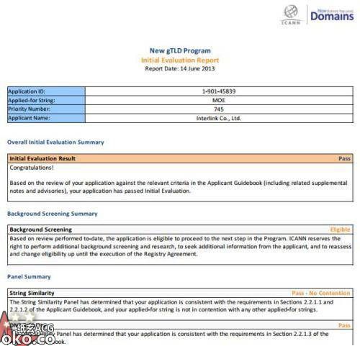Viewport: 360px width, 346px height.
Task: Select Application ID value 1-901-45839
Action: click(219, 91)
